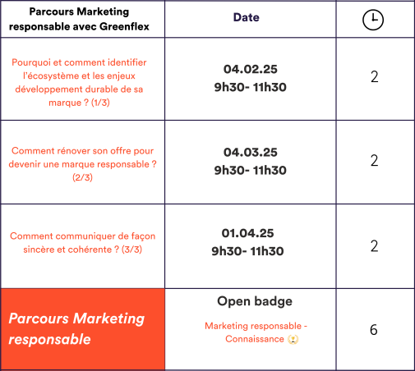Click the orange 'Parcours Marketing responsable' cell
The image size is (415, 371).
(83, 329)
